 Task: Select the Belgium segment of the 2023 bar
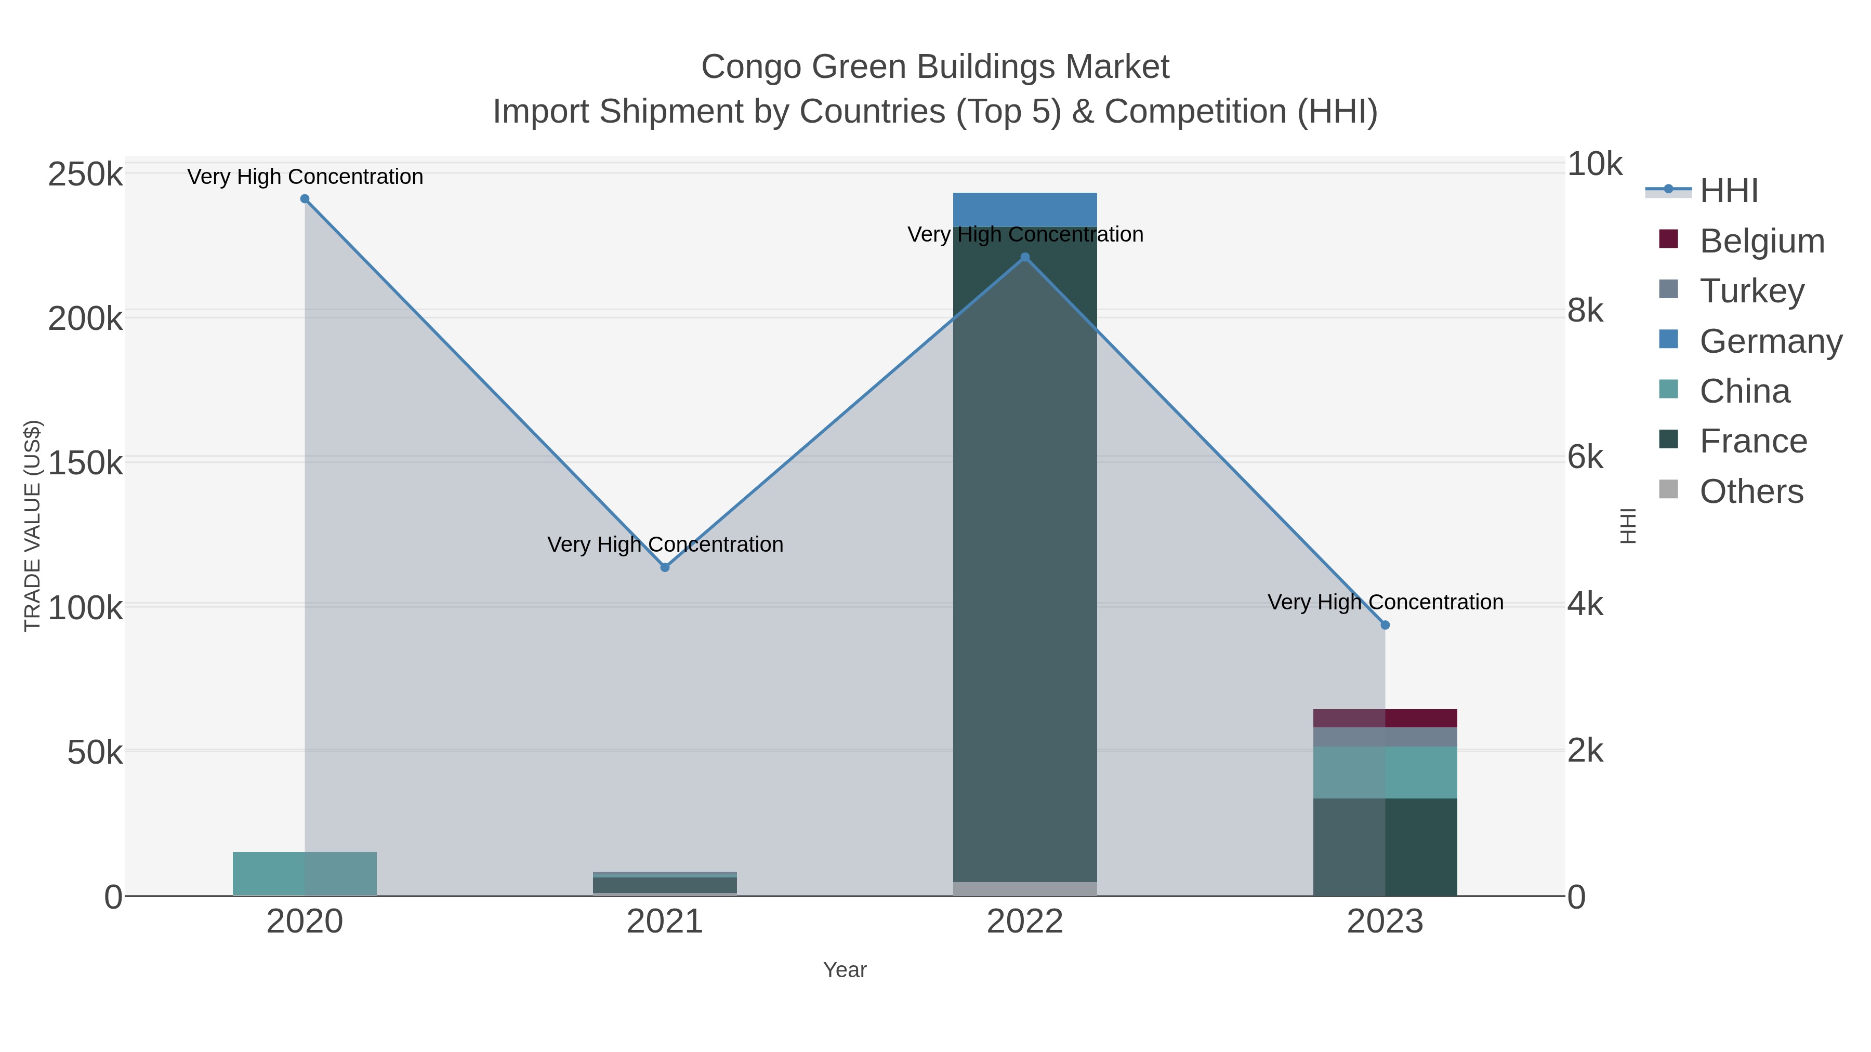[1385, 718]
